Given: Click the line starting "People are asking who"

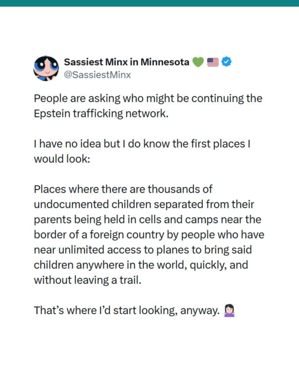Looking at the screenshot, I should click(x=148, y=99).
